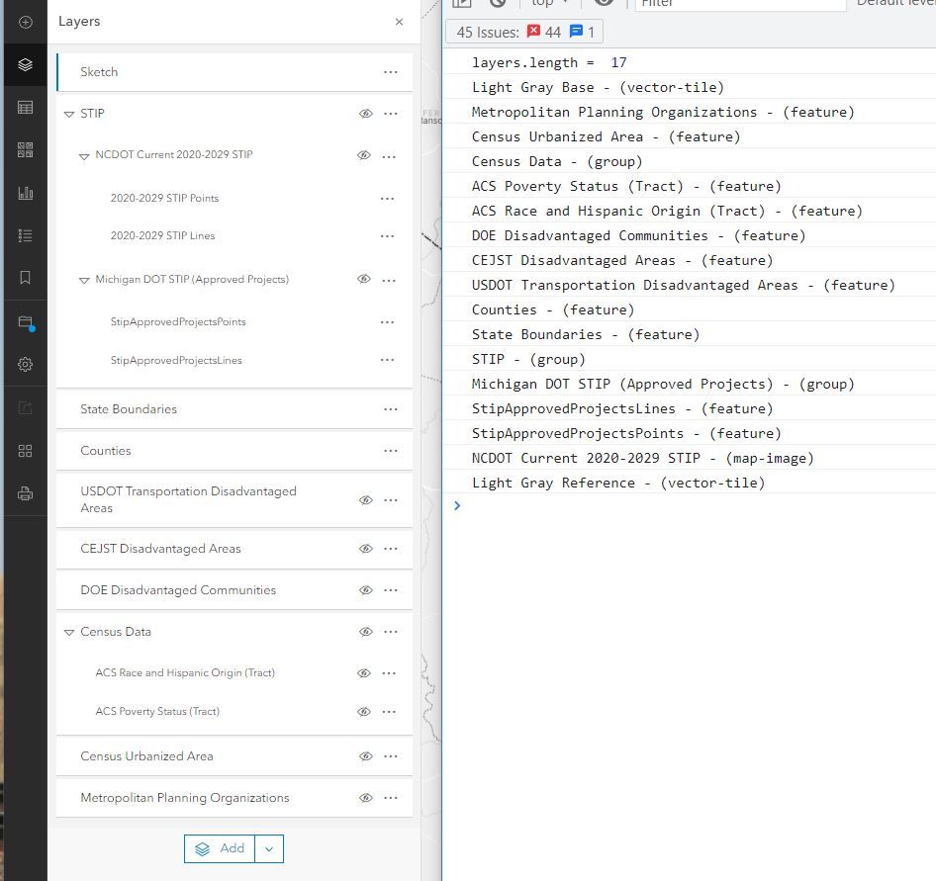Select the Counties layer
Image resolution: width=936 pixels, height=881 pixels.
(x=234, y=450)
